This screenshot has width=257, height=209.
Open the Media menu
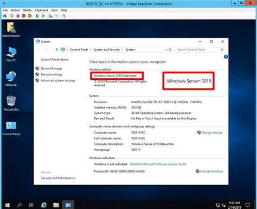27,10
